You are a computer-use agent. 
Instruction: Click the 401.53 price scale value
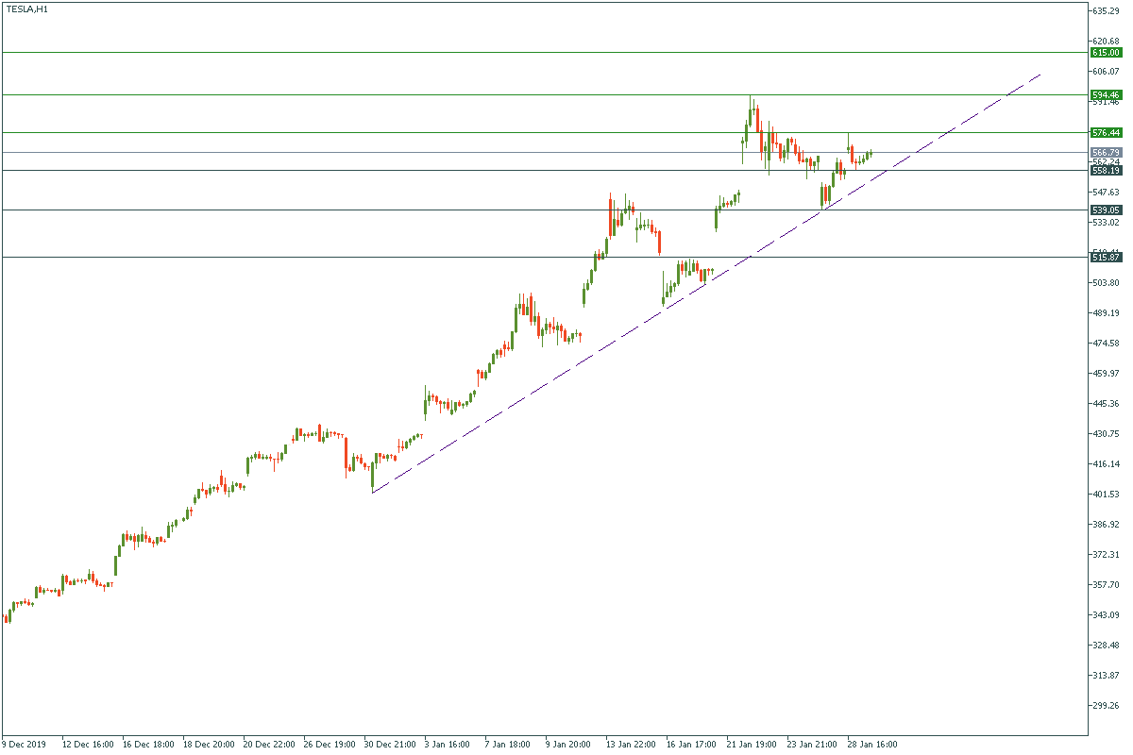[1105, 495]
